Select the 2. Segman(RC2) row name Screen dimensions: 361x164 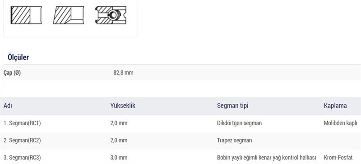(22, 140)
